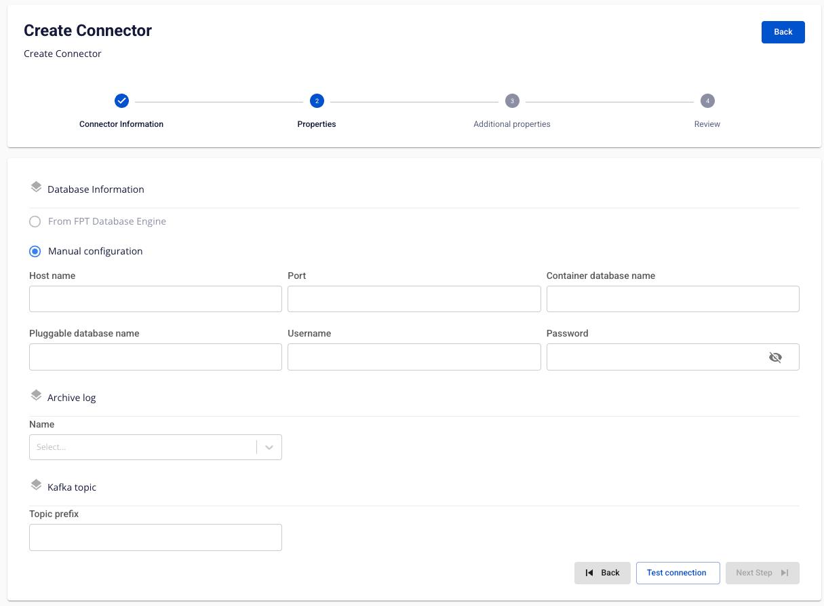
Task: Open the Archive log Name dropdown
Action: tap(142, 447)
